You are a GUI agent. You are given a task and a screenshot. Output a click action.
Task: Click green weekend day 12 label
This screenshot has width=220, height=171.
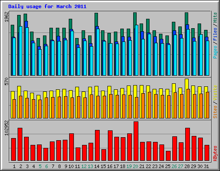point(84,166)
